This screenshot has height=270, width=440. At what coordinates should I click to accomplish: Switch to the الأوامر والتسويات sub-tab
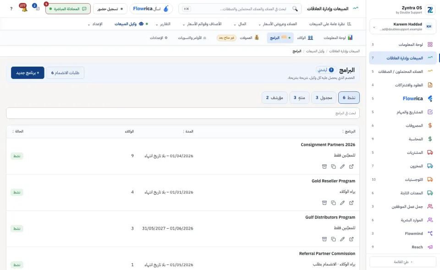click(192, 38)
